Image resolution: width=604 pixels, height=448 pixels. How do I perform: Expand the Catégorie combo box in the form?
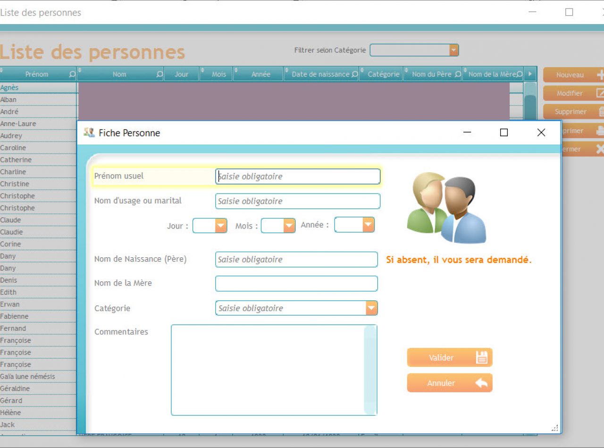point(371,308)
